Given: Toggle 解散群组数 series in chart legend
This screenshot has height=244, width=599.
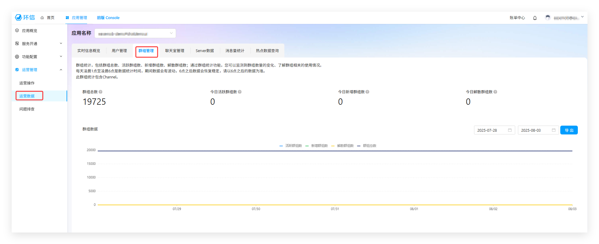Looking at the screenshot, I should click(x=342, y=146).
